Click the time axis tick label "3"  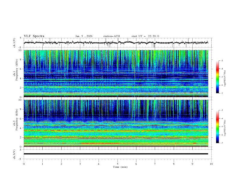tap(80, 164)
